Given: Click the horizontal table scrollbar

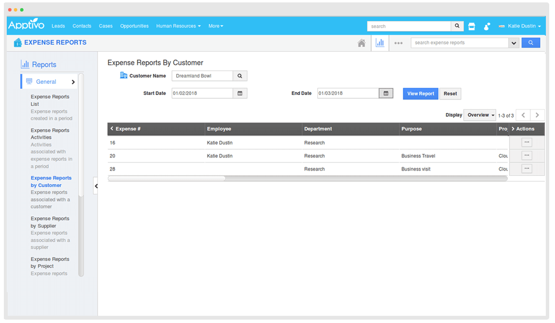Looking at the screenshot, I should click(167, 178).
